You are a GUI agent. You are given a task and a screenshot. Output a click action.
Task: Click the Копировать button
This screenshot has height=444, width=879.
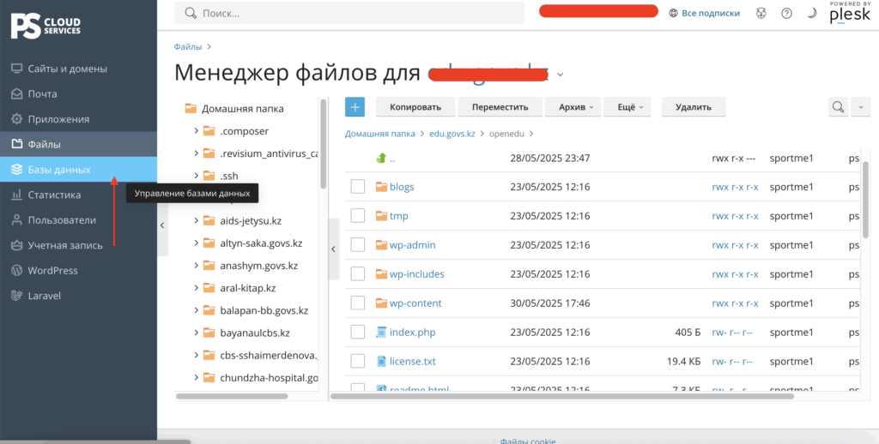(415, 107)
